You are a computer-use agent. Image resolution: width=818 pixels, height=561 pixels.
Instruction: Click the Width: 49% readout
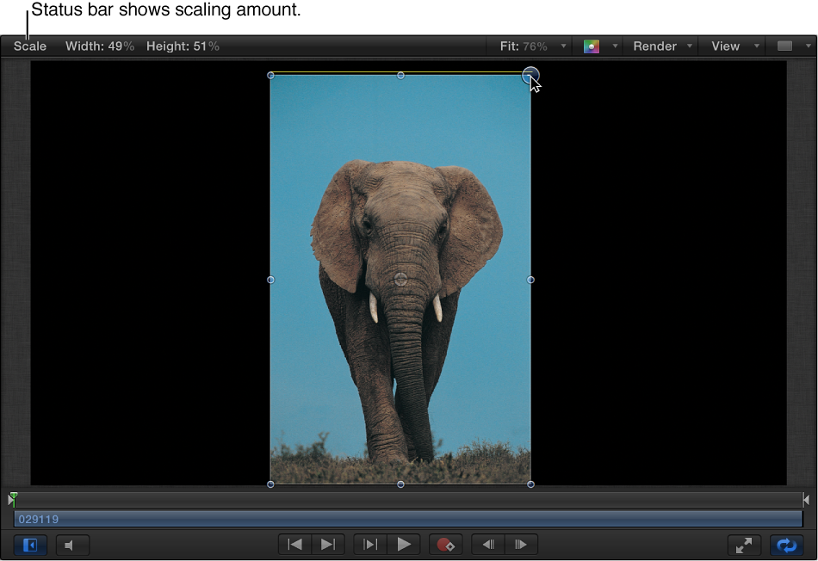(100, 46)
